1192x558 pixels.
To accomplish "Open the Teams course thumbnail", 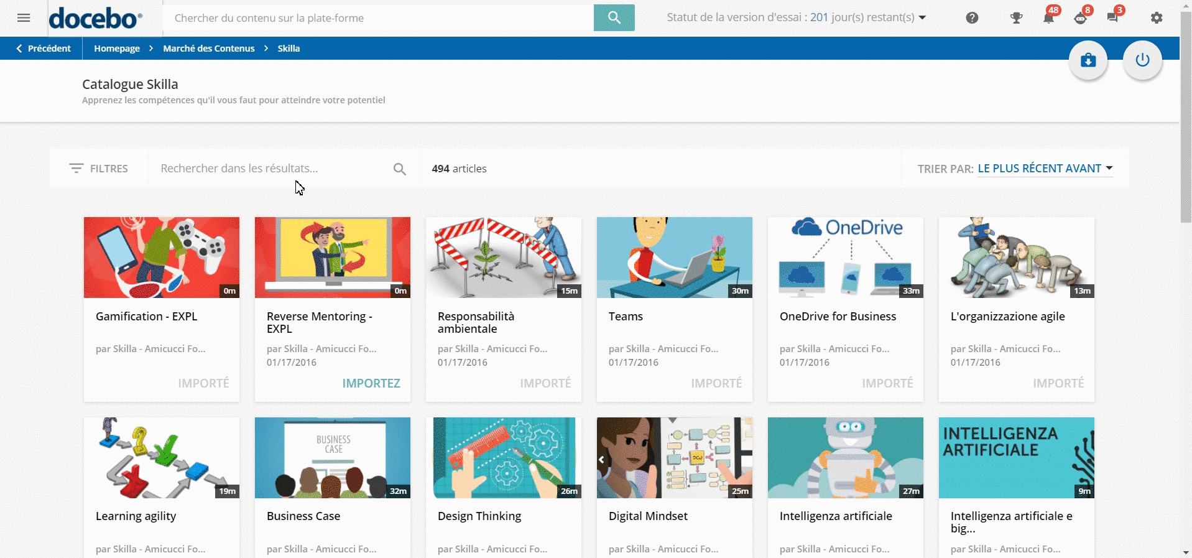I will coord(675,258).
